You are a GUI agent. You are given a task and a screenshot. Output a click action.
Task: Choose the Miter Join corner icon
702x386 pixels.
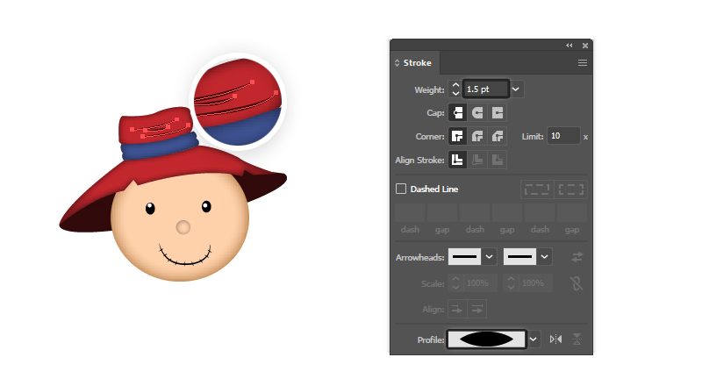point(457,136)
